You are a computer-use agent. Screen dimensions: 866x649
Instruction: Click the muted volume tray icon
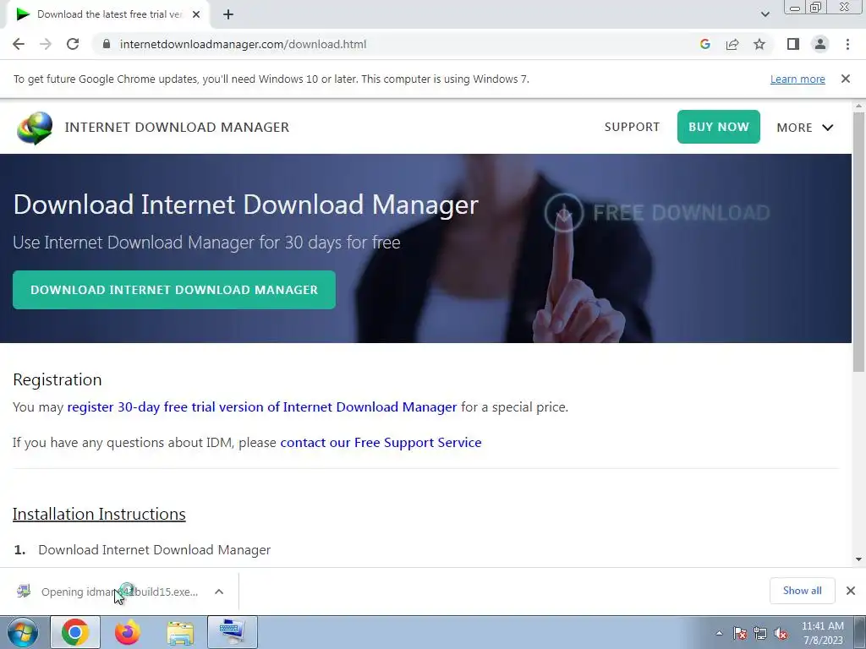coord(781,633)
